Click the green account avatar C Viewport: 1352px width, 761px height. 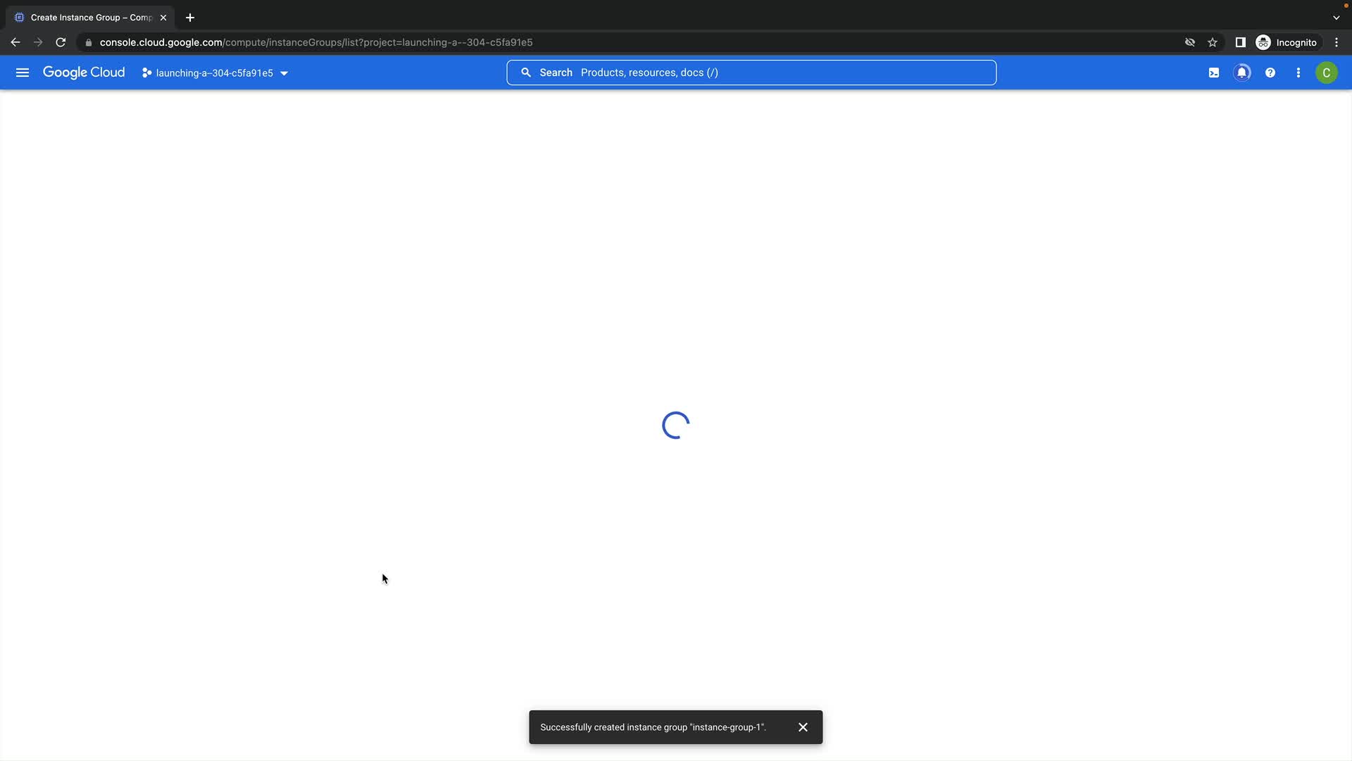pos(1327,73)
